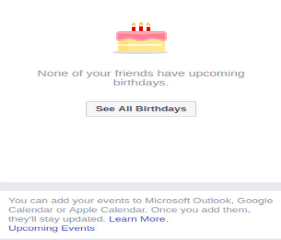This screenshot has height=240, width=281.
Task: Click the word 'upcoming' in the message
Action: [217, 74]
